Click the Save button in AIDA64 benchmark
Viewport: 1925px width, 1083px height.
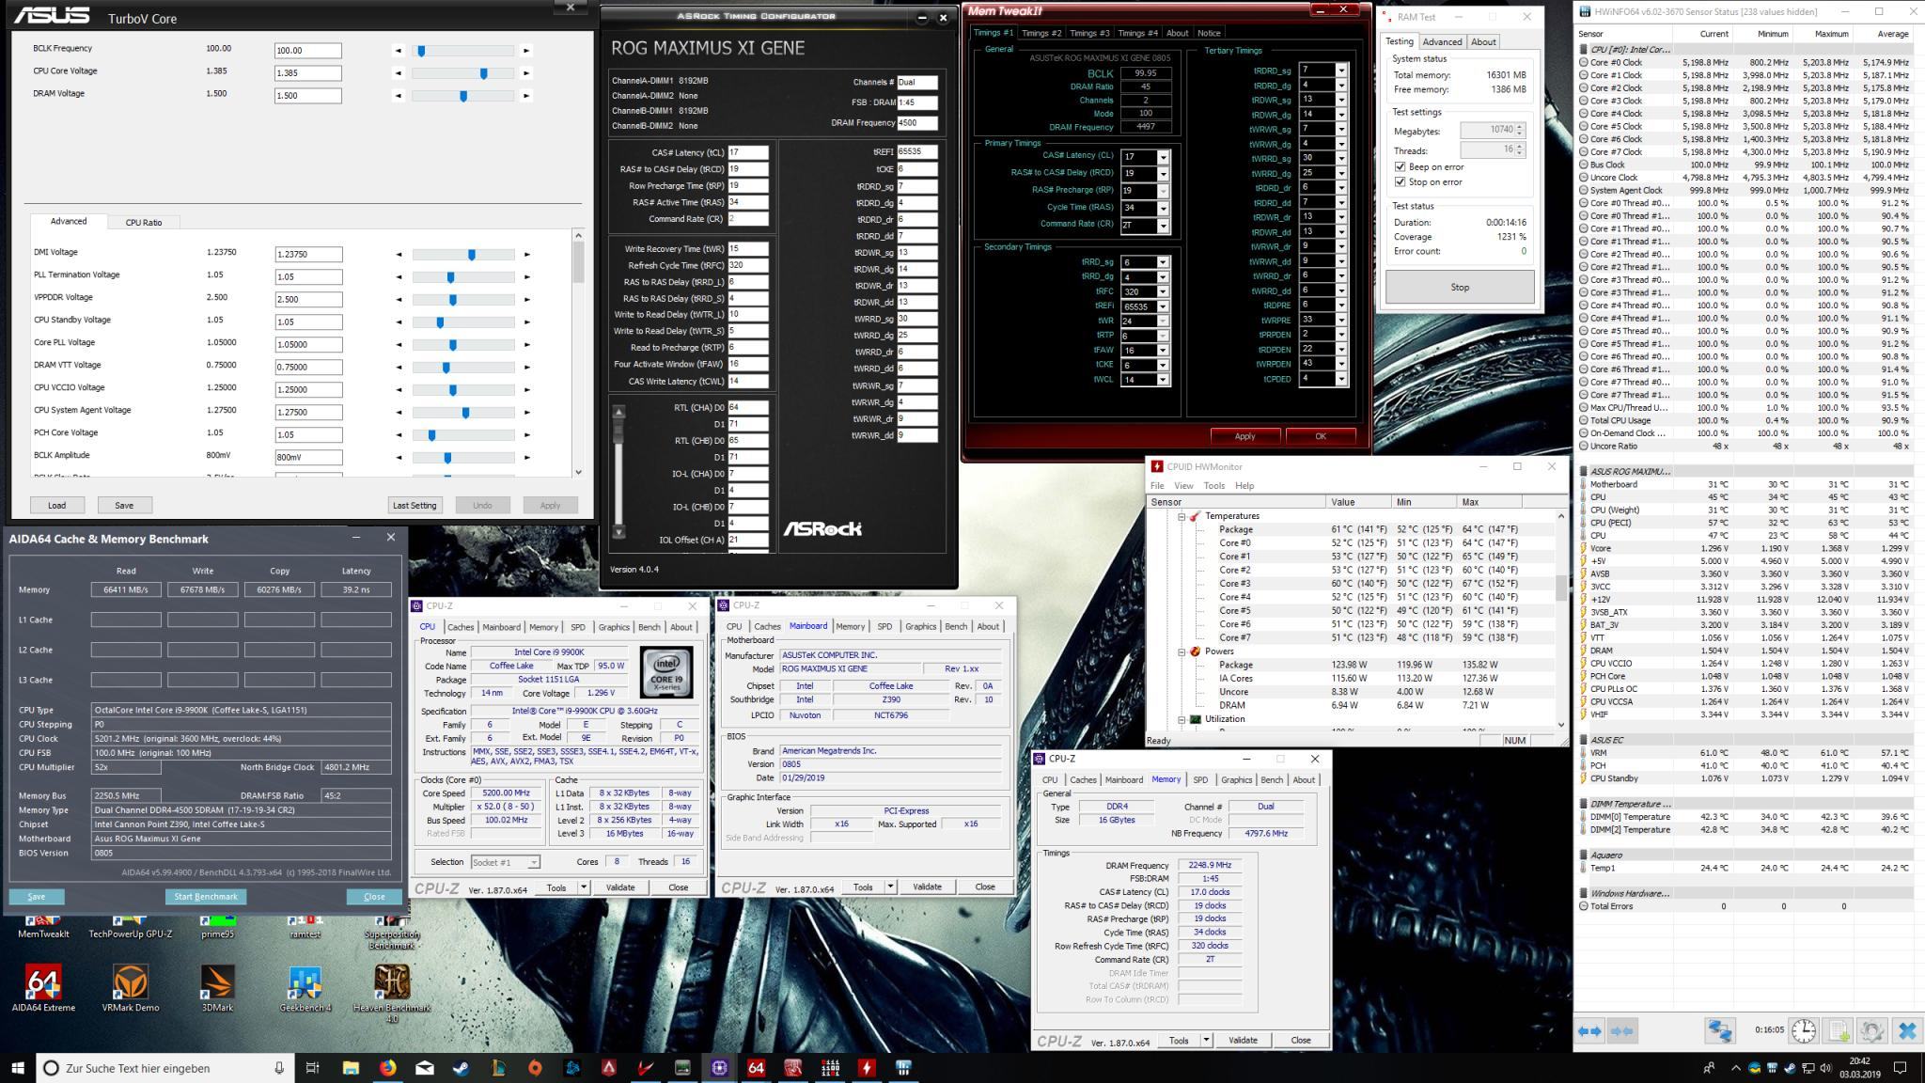point(37,897)
